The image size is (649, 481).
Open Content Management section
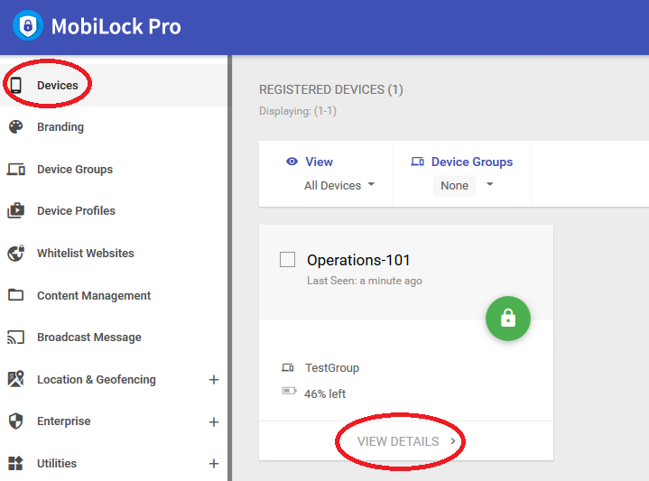point(114,295)
